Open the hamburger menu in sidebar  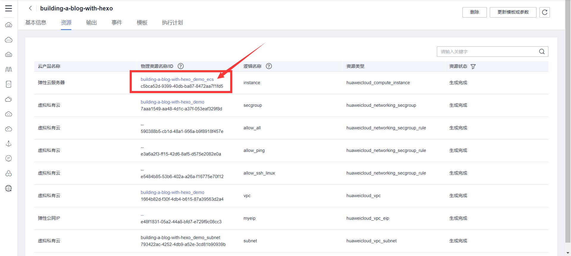coord(9,8)
